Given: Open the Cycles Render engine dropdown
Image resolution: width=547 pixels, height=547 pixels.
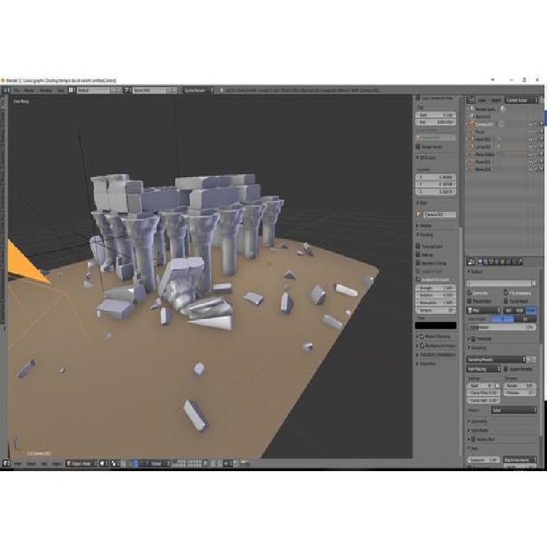Looking at the screenshot, I should click(198, 90).
